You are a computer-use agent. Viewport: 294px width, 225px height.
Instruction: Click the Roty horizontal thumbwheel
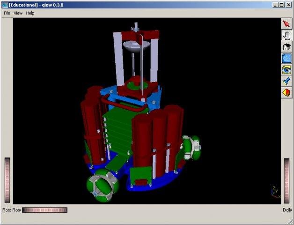(45, 210)
